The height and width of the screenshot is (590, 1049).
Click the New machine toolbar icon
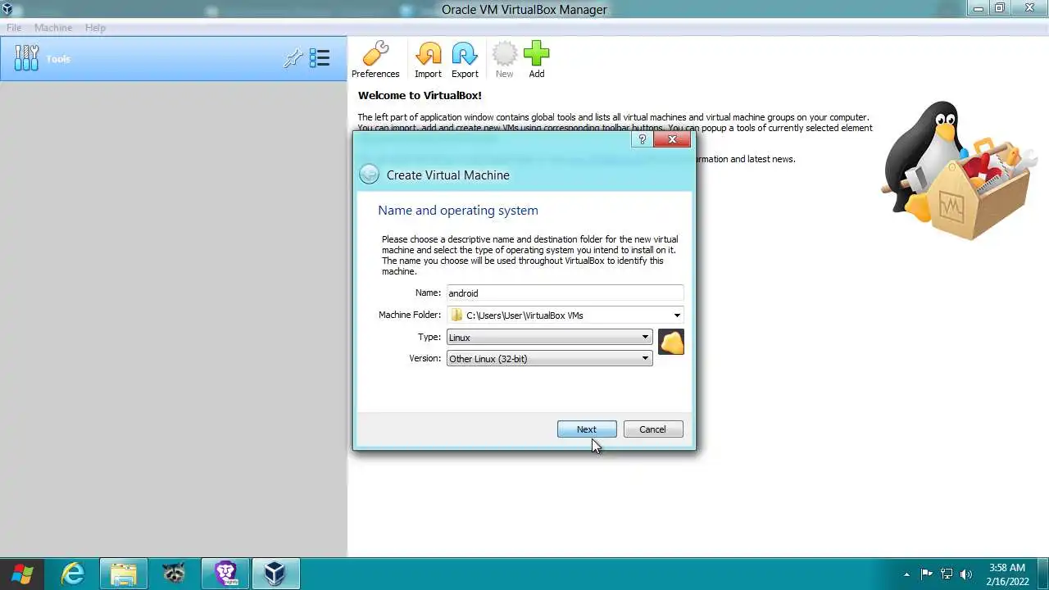coord(504,60)
